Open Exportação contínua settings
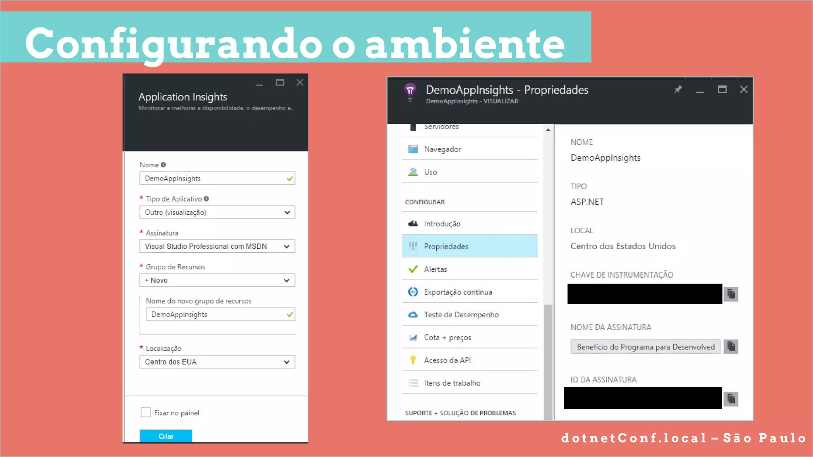This screenshot has width=813, height=457. tap(470, 292)
